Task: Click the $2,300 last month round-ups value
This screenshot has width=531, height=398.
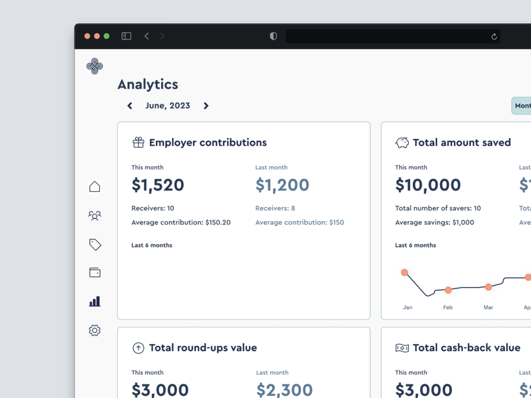Action: click(x=284, y=390)
